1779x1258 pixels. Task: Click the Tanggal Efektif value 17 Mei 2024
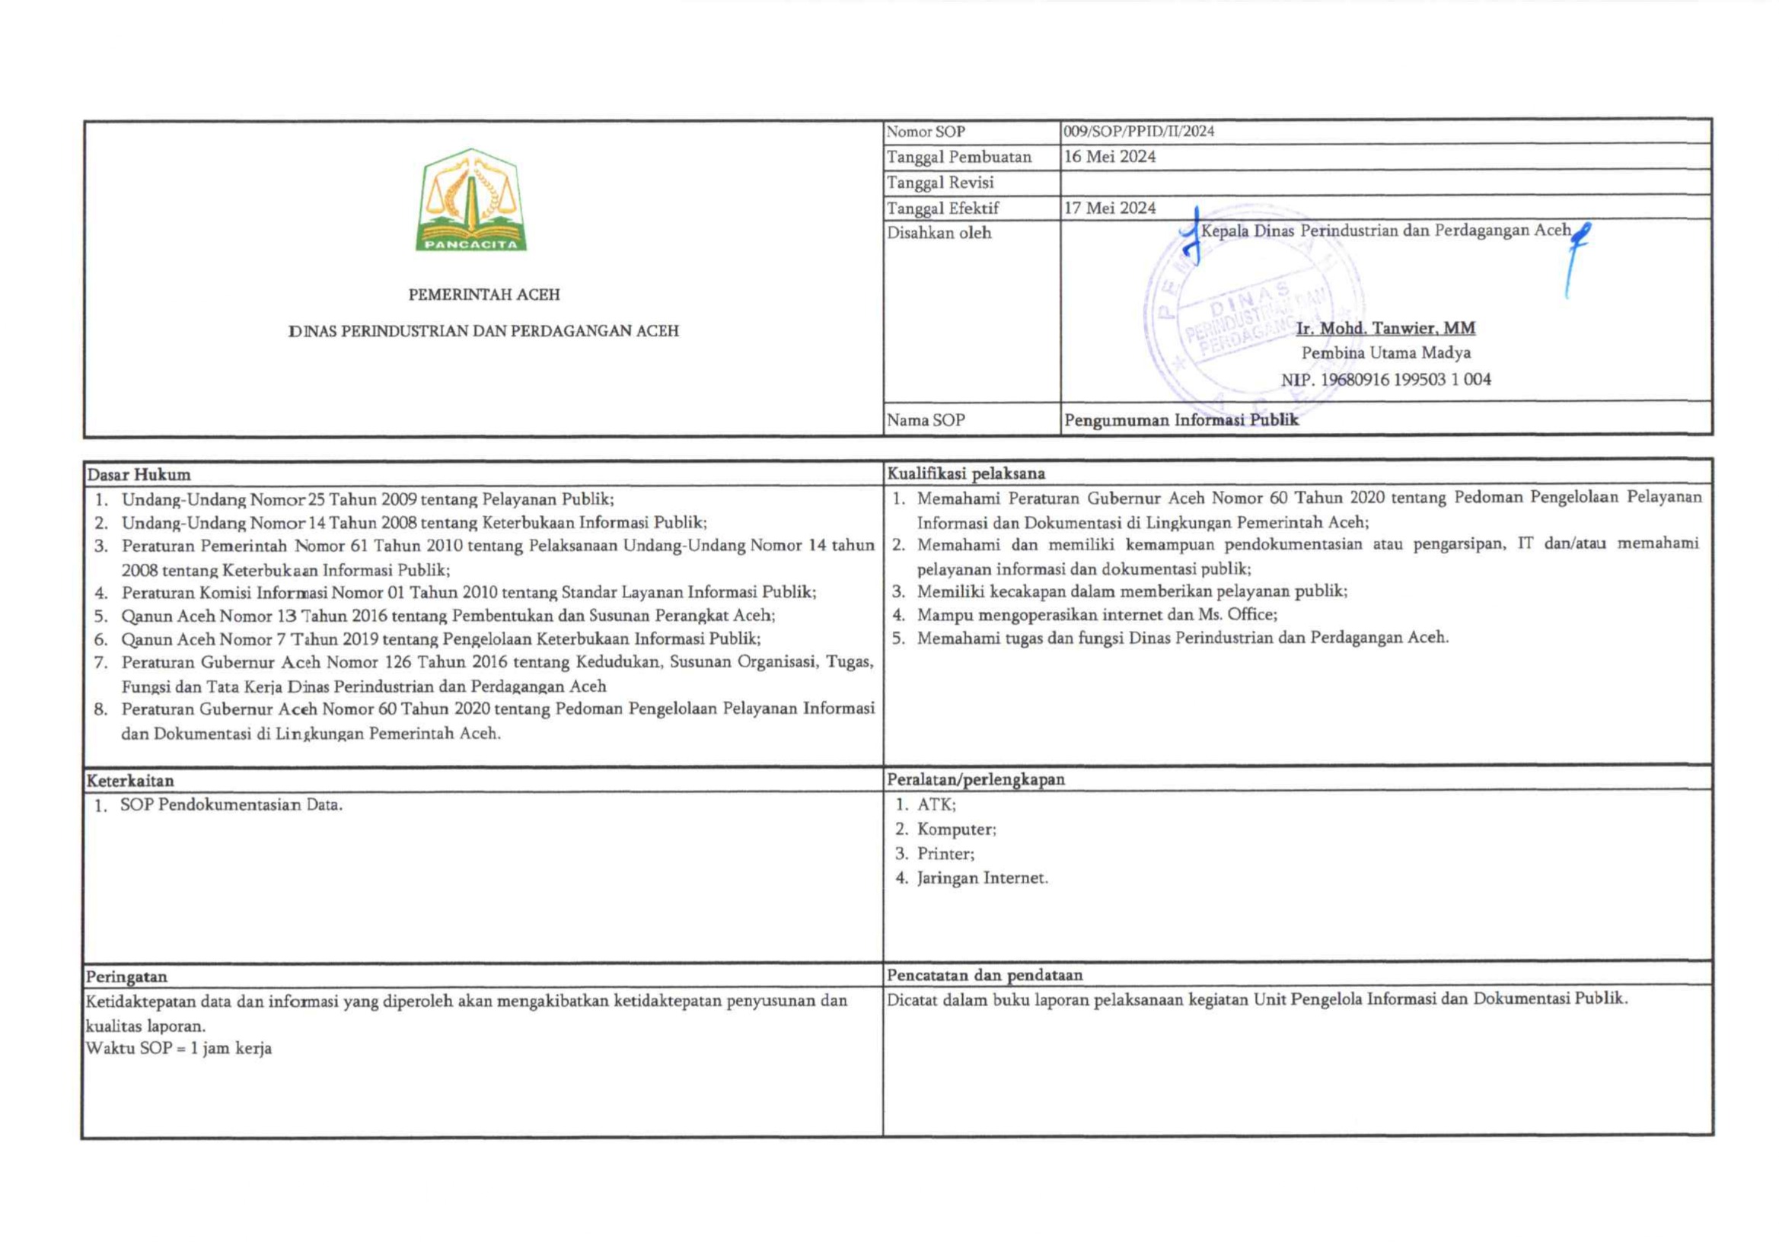click(1109, 208)
